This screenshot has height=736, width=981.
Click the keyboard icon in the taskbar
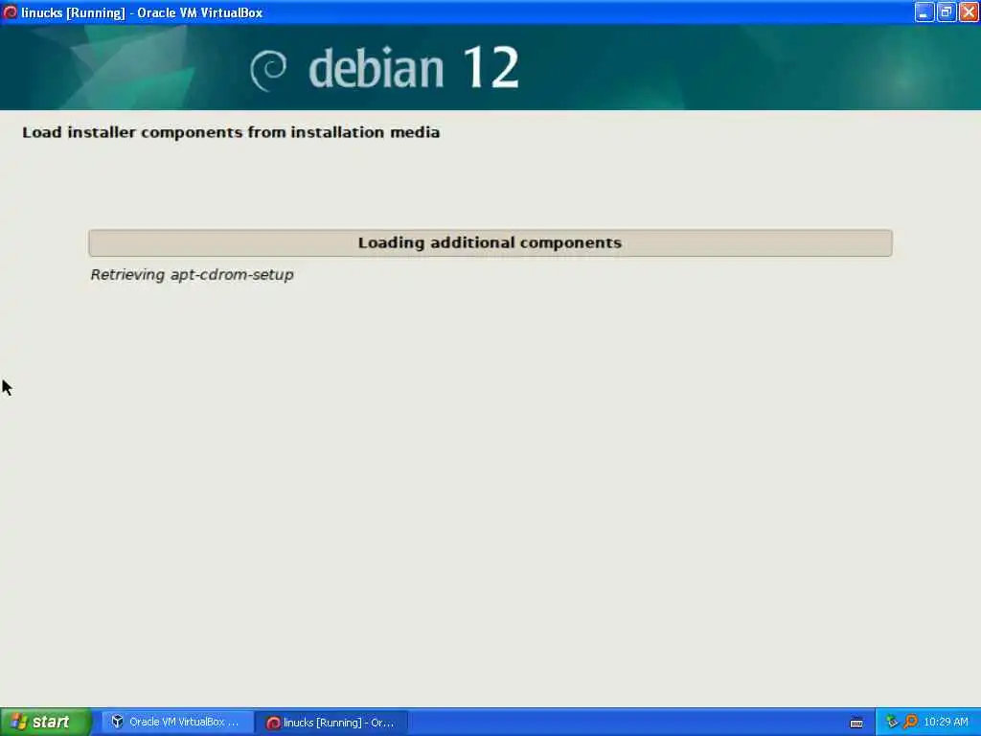point(856,723)
